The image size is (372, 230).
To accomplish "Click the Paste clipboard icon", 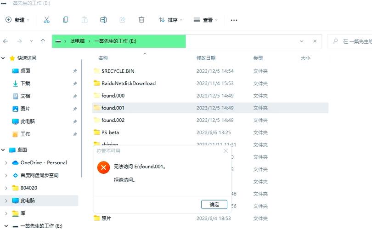I will [85, 20].
